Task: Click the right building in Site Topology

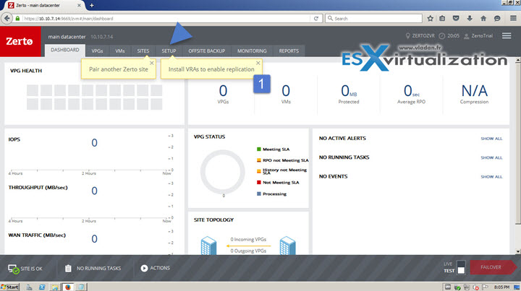Action: pyautogui.click(x=287, y=246)
